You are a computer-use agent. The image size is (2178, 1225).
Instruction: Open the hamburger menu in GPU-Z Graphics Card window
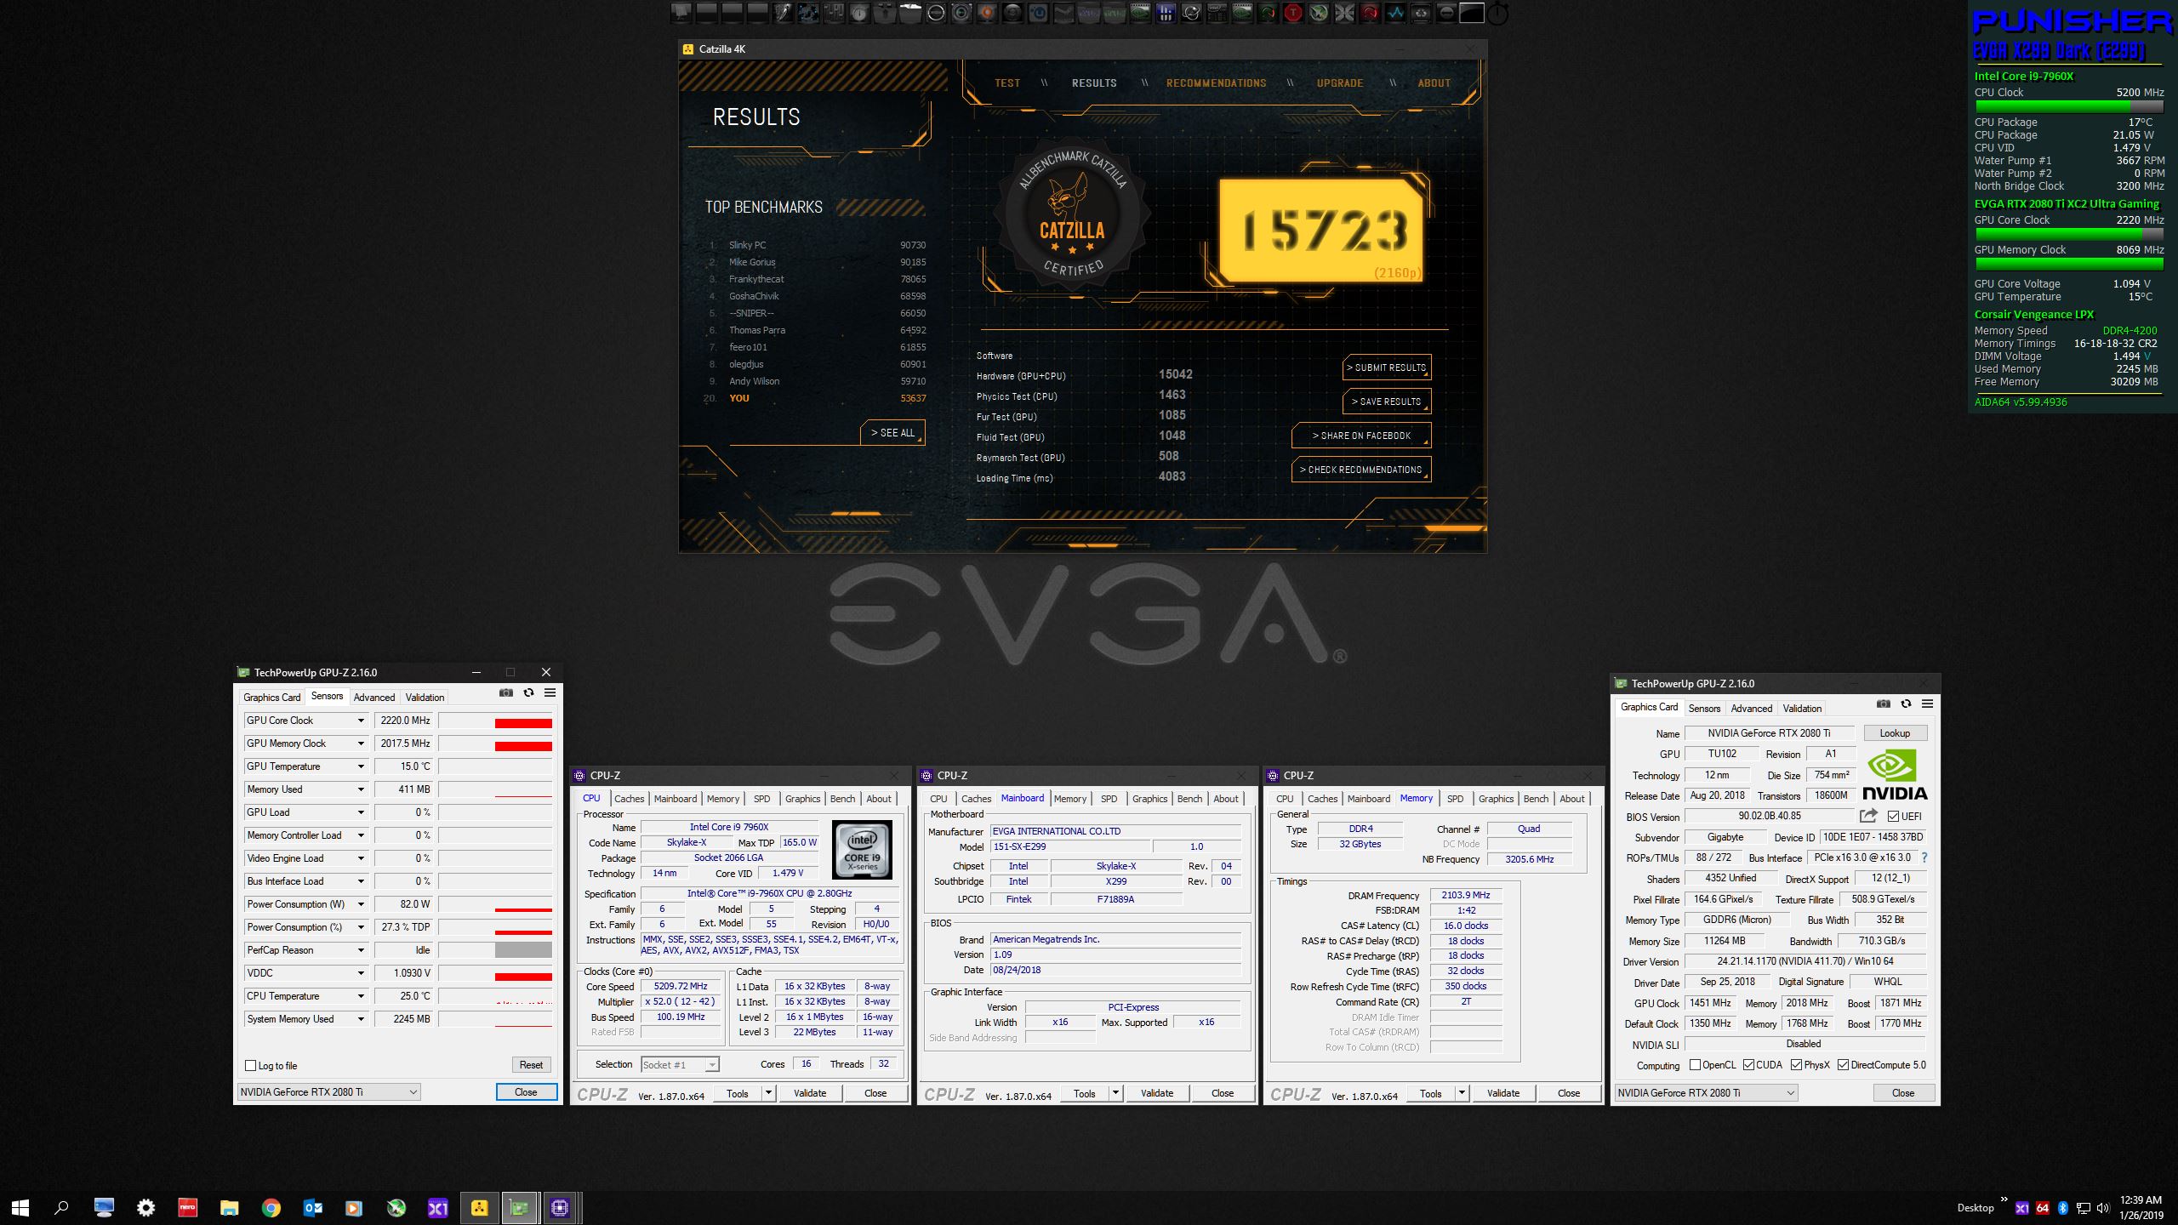point(1928,704)
